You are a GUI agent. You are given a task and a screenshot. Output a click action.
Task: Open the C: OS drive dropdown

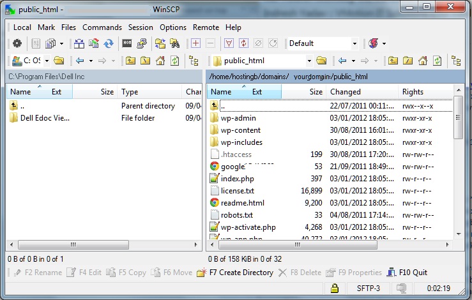[47, 61]
